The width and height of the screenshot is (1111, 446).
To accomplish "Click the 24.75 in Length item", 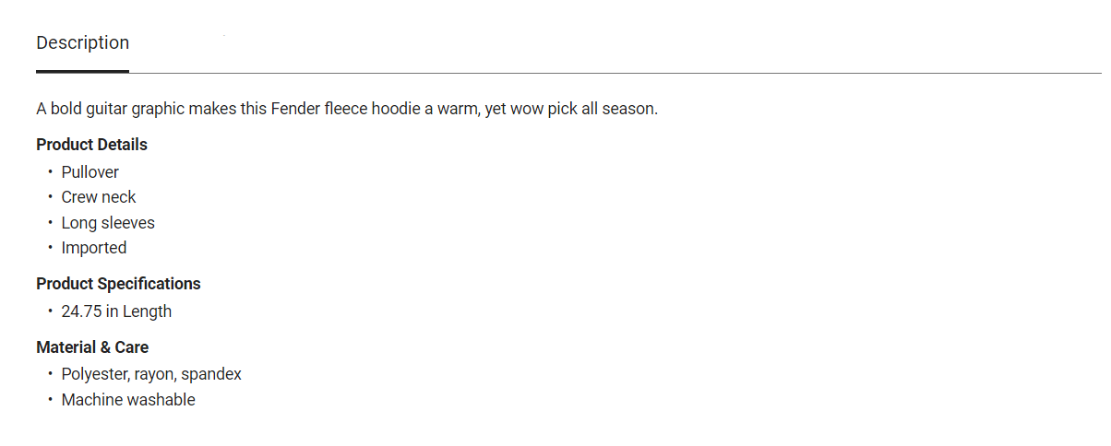I will tap(116, 311).
